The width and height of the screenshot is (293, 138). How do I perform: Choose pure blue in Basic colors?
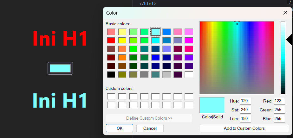click(156, 57)
